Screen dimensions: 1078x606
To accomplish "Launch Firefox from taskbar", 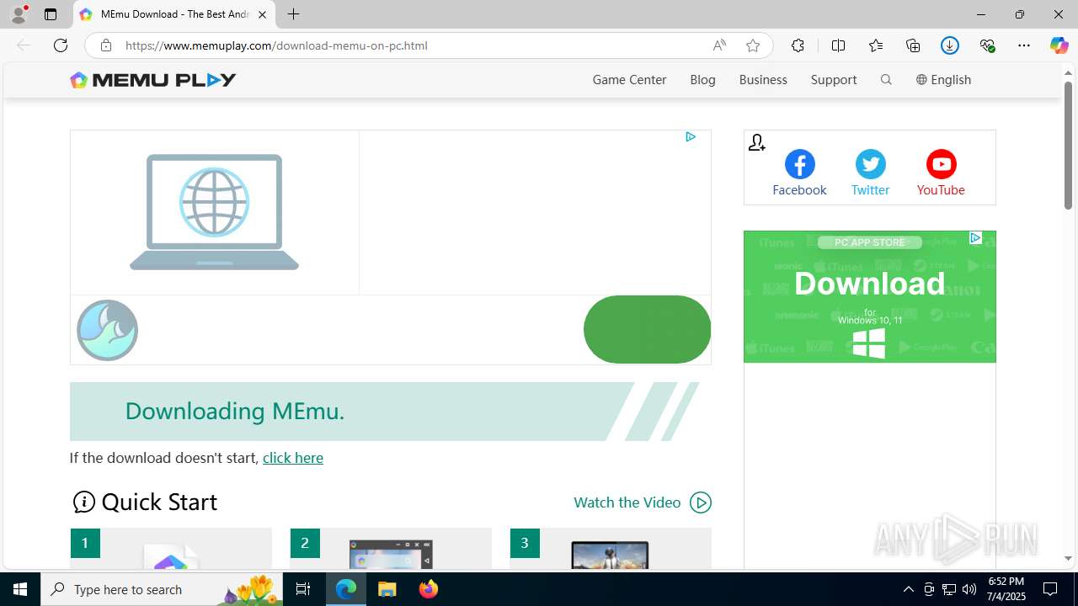I will (x=429, y=589).
